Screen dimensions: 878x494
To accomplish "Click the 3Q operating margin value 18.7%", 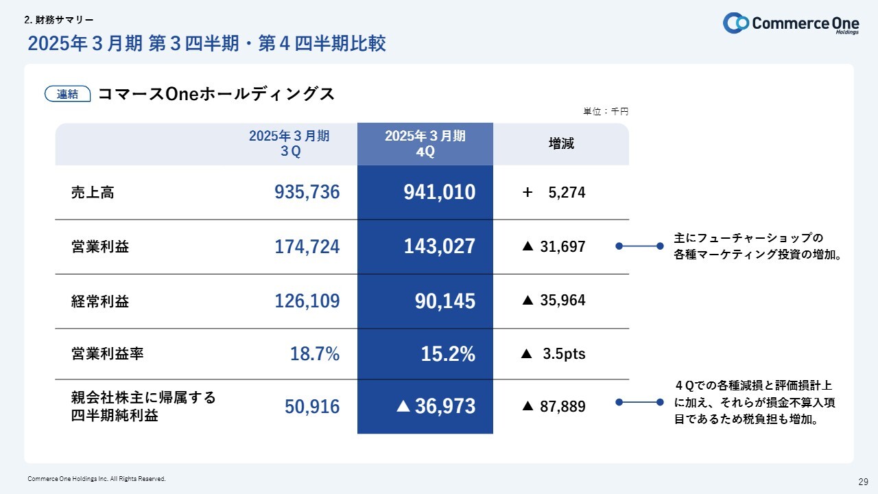I will (x=315, y=354).
